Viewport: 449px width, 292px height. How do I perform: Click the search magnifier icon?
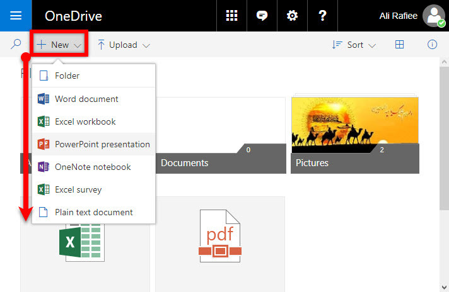click(x=16, y=44)
